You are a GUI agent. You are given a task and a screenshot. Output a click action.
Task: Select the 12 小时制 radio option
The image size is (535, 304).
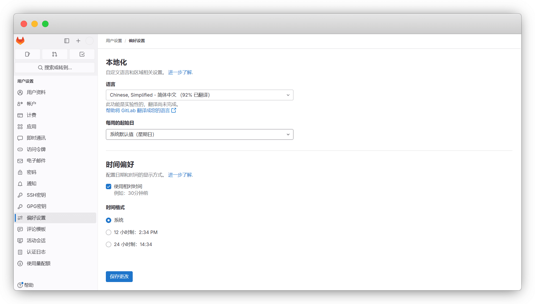(x=109, y=232)
